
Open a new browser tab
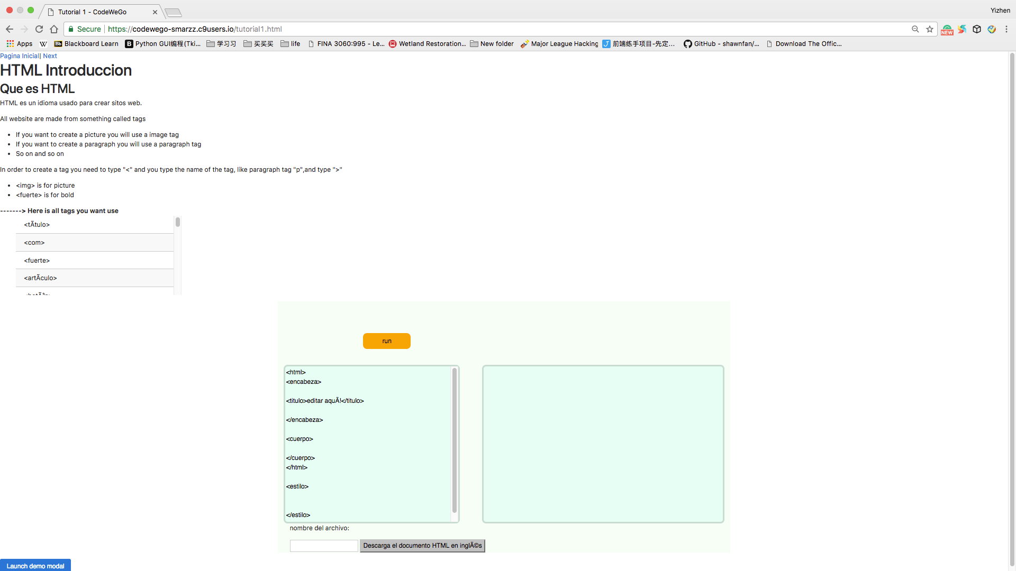click(173, 12)
